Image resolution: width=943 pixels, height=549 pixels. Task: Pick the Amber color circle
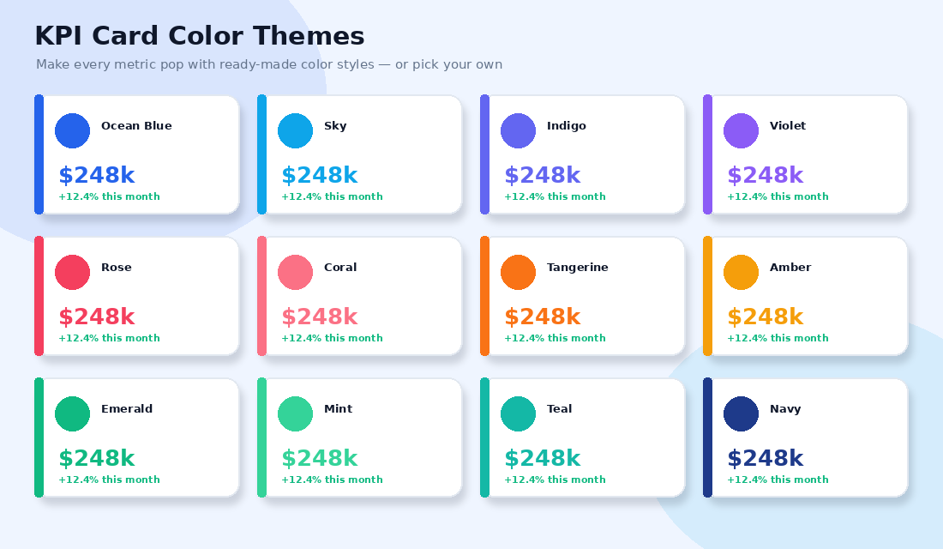741,272
